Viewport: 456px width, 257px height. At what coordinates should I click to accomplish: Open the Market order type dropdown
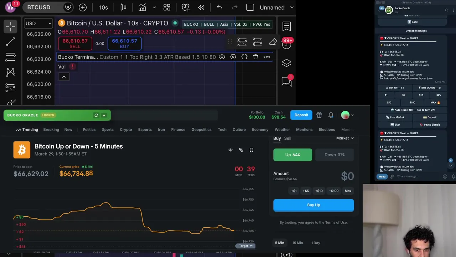tap(345, 138)
